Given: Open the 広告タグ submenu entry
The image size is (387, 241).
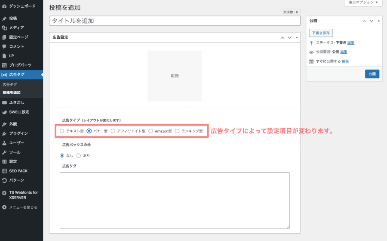Looking at the screenshot, I should (x=10, y=85).
